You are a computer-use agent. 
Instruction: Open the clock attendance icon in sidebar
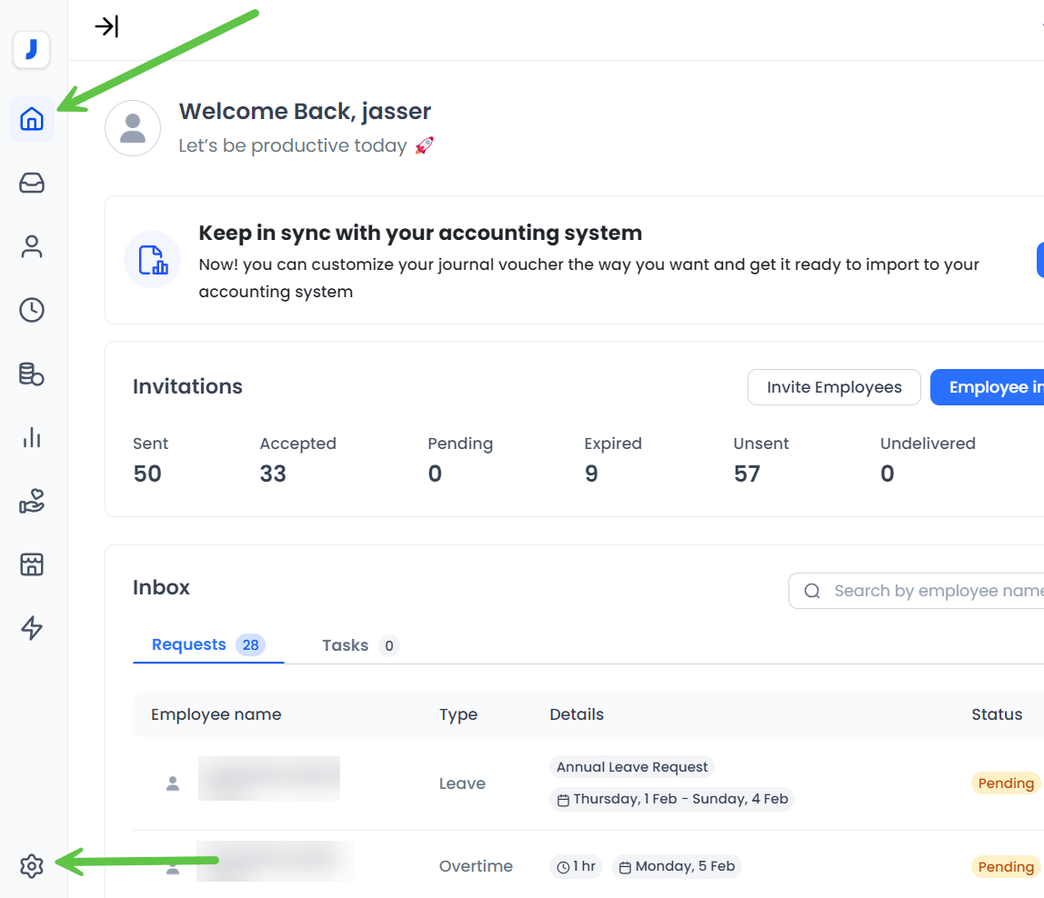click(x=32, y=310)
